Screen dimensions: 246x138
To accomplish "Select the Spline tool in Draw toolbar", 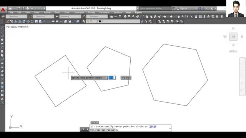I will point(2,59).
